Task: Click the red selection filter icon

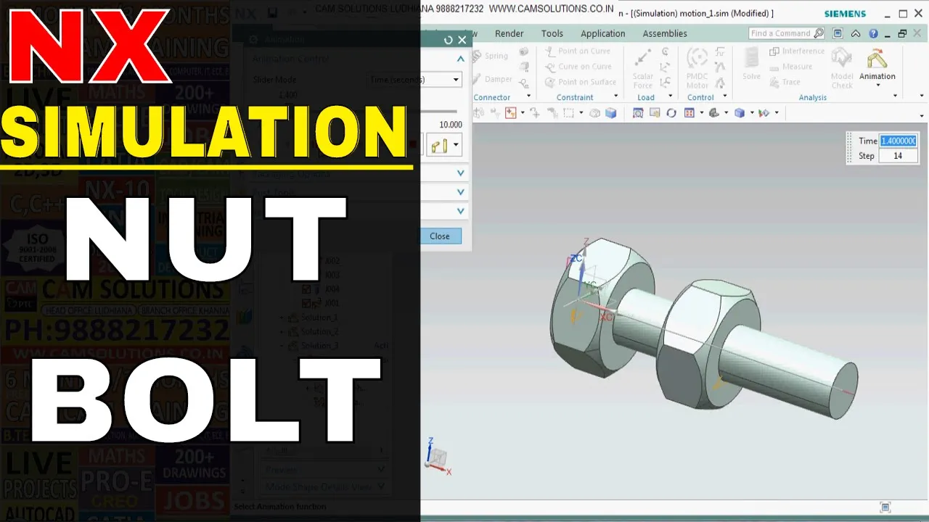Action: pyautogui.click(x=510, y=113)
